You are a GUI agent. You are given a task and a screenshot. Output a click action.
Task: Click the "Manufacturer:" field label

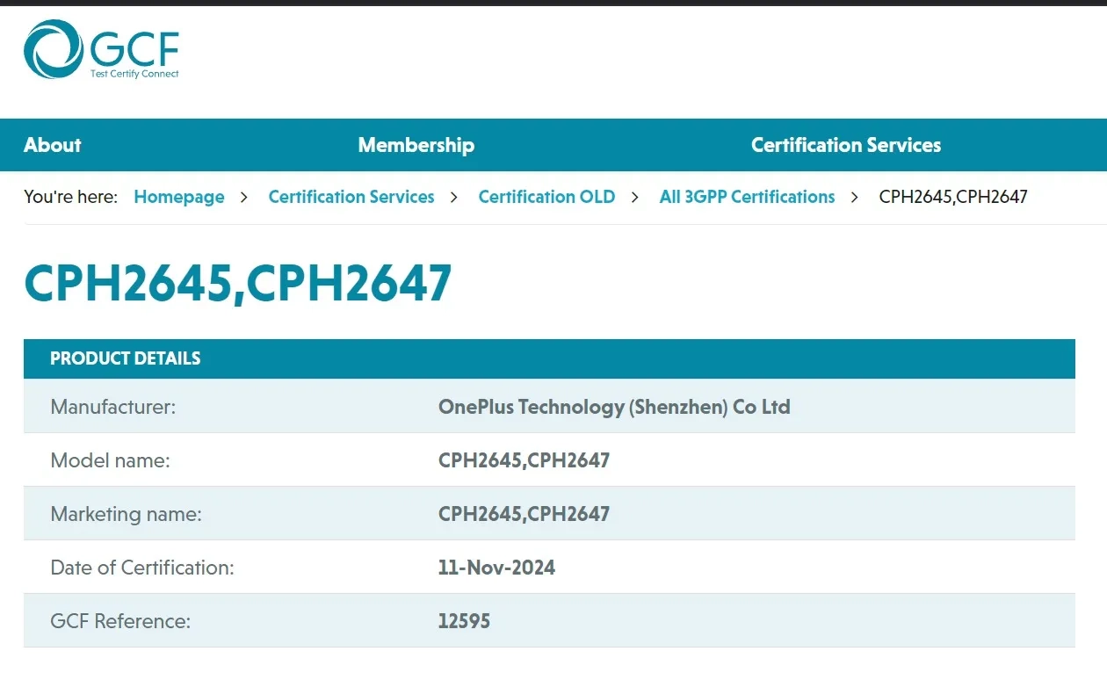click(x=113, y=407)
